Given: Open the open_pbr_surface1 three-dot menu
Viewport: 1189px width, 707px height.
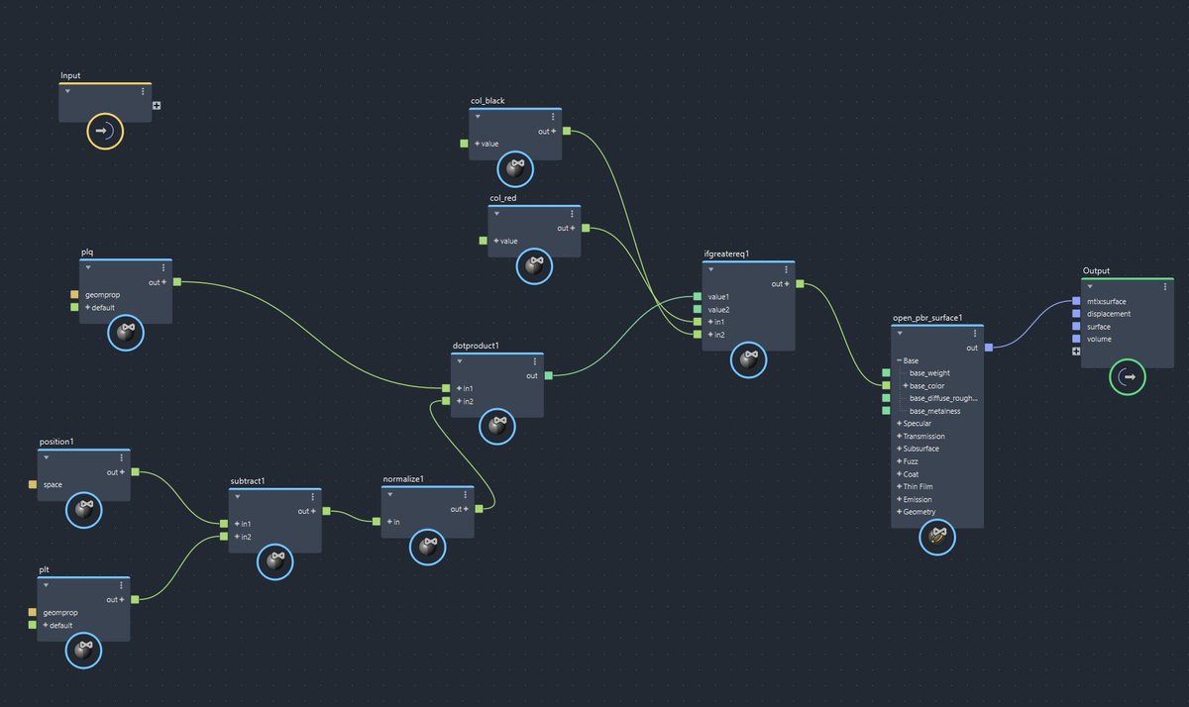Looking at the screenshot, I should 975,334.
